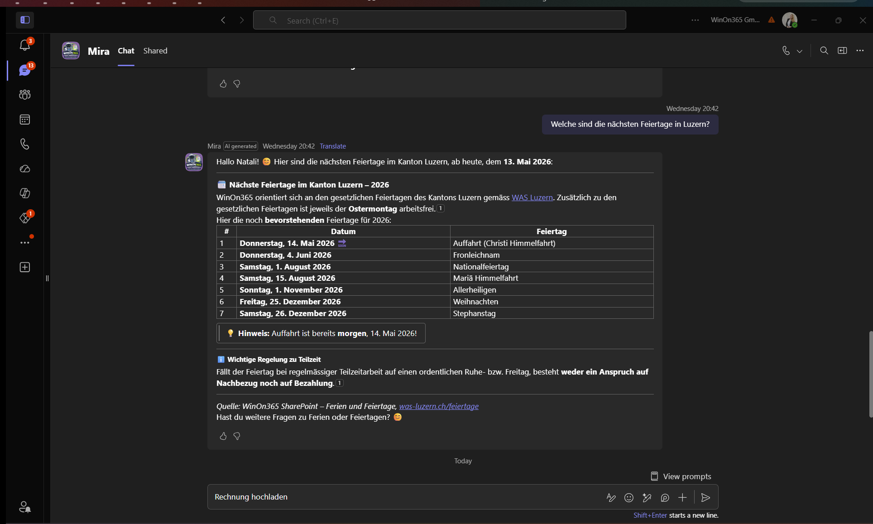This screenshot has width=873, height=524.
Task: Switch to the Shared tab
Action: [155, 51]
